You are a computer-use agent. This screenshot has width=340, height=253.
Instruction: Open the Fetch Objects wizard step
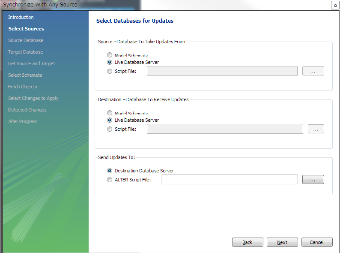(x=23, y=87)
